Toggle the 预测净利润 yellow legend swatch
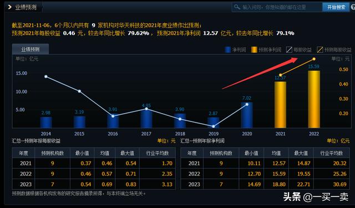The image size is (355, 208). point(254,49)
